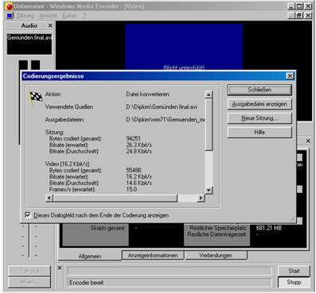Click the Schließen button
Viewport: 316px width, 293px height.
259,90
